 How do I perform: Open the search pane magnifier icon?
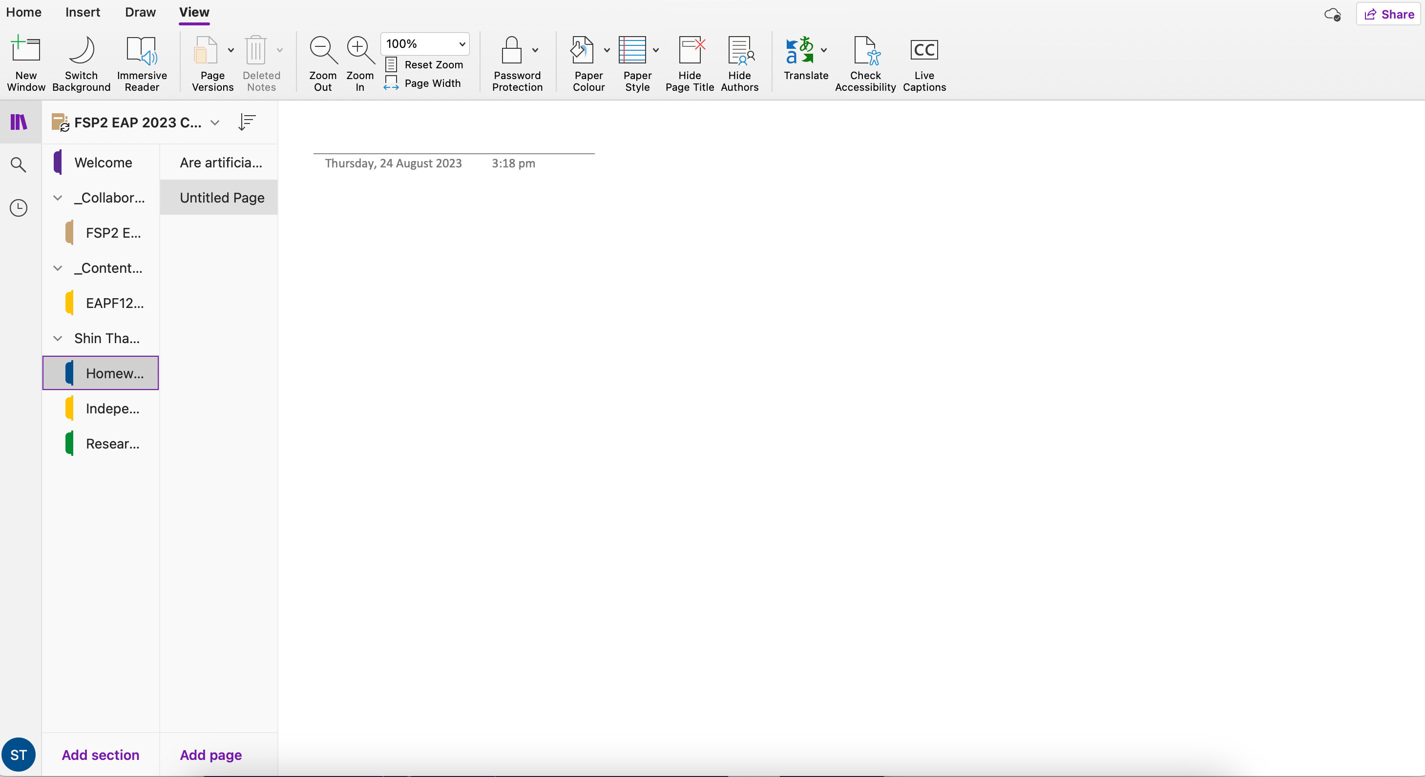pyautogui.click(x=19, y=164)
